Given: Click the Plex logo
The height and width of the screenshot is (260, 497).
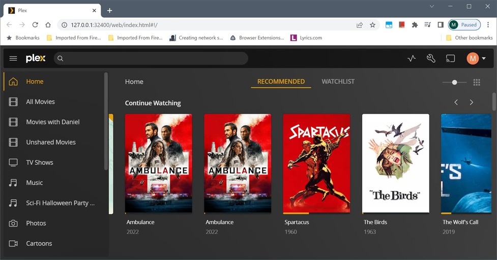Looking at the screenshot, I should pyautogui.click(x=36, y=58).
